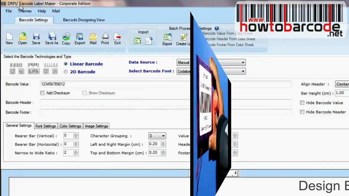Switch to the Barcode Settings tab

(x=34, y=20)
